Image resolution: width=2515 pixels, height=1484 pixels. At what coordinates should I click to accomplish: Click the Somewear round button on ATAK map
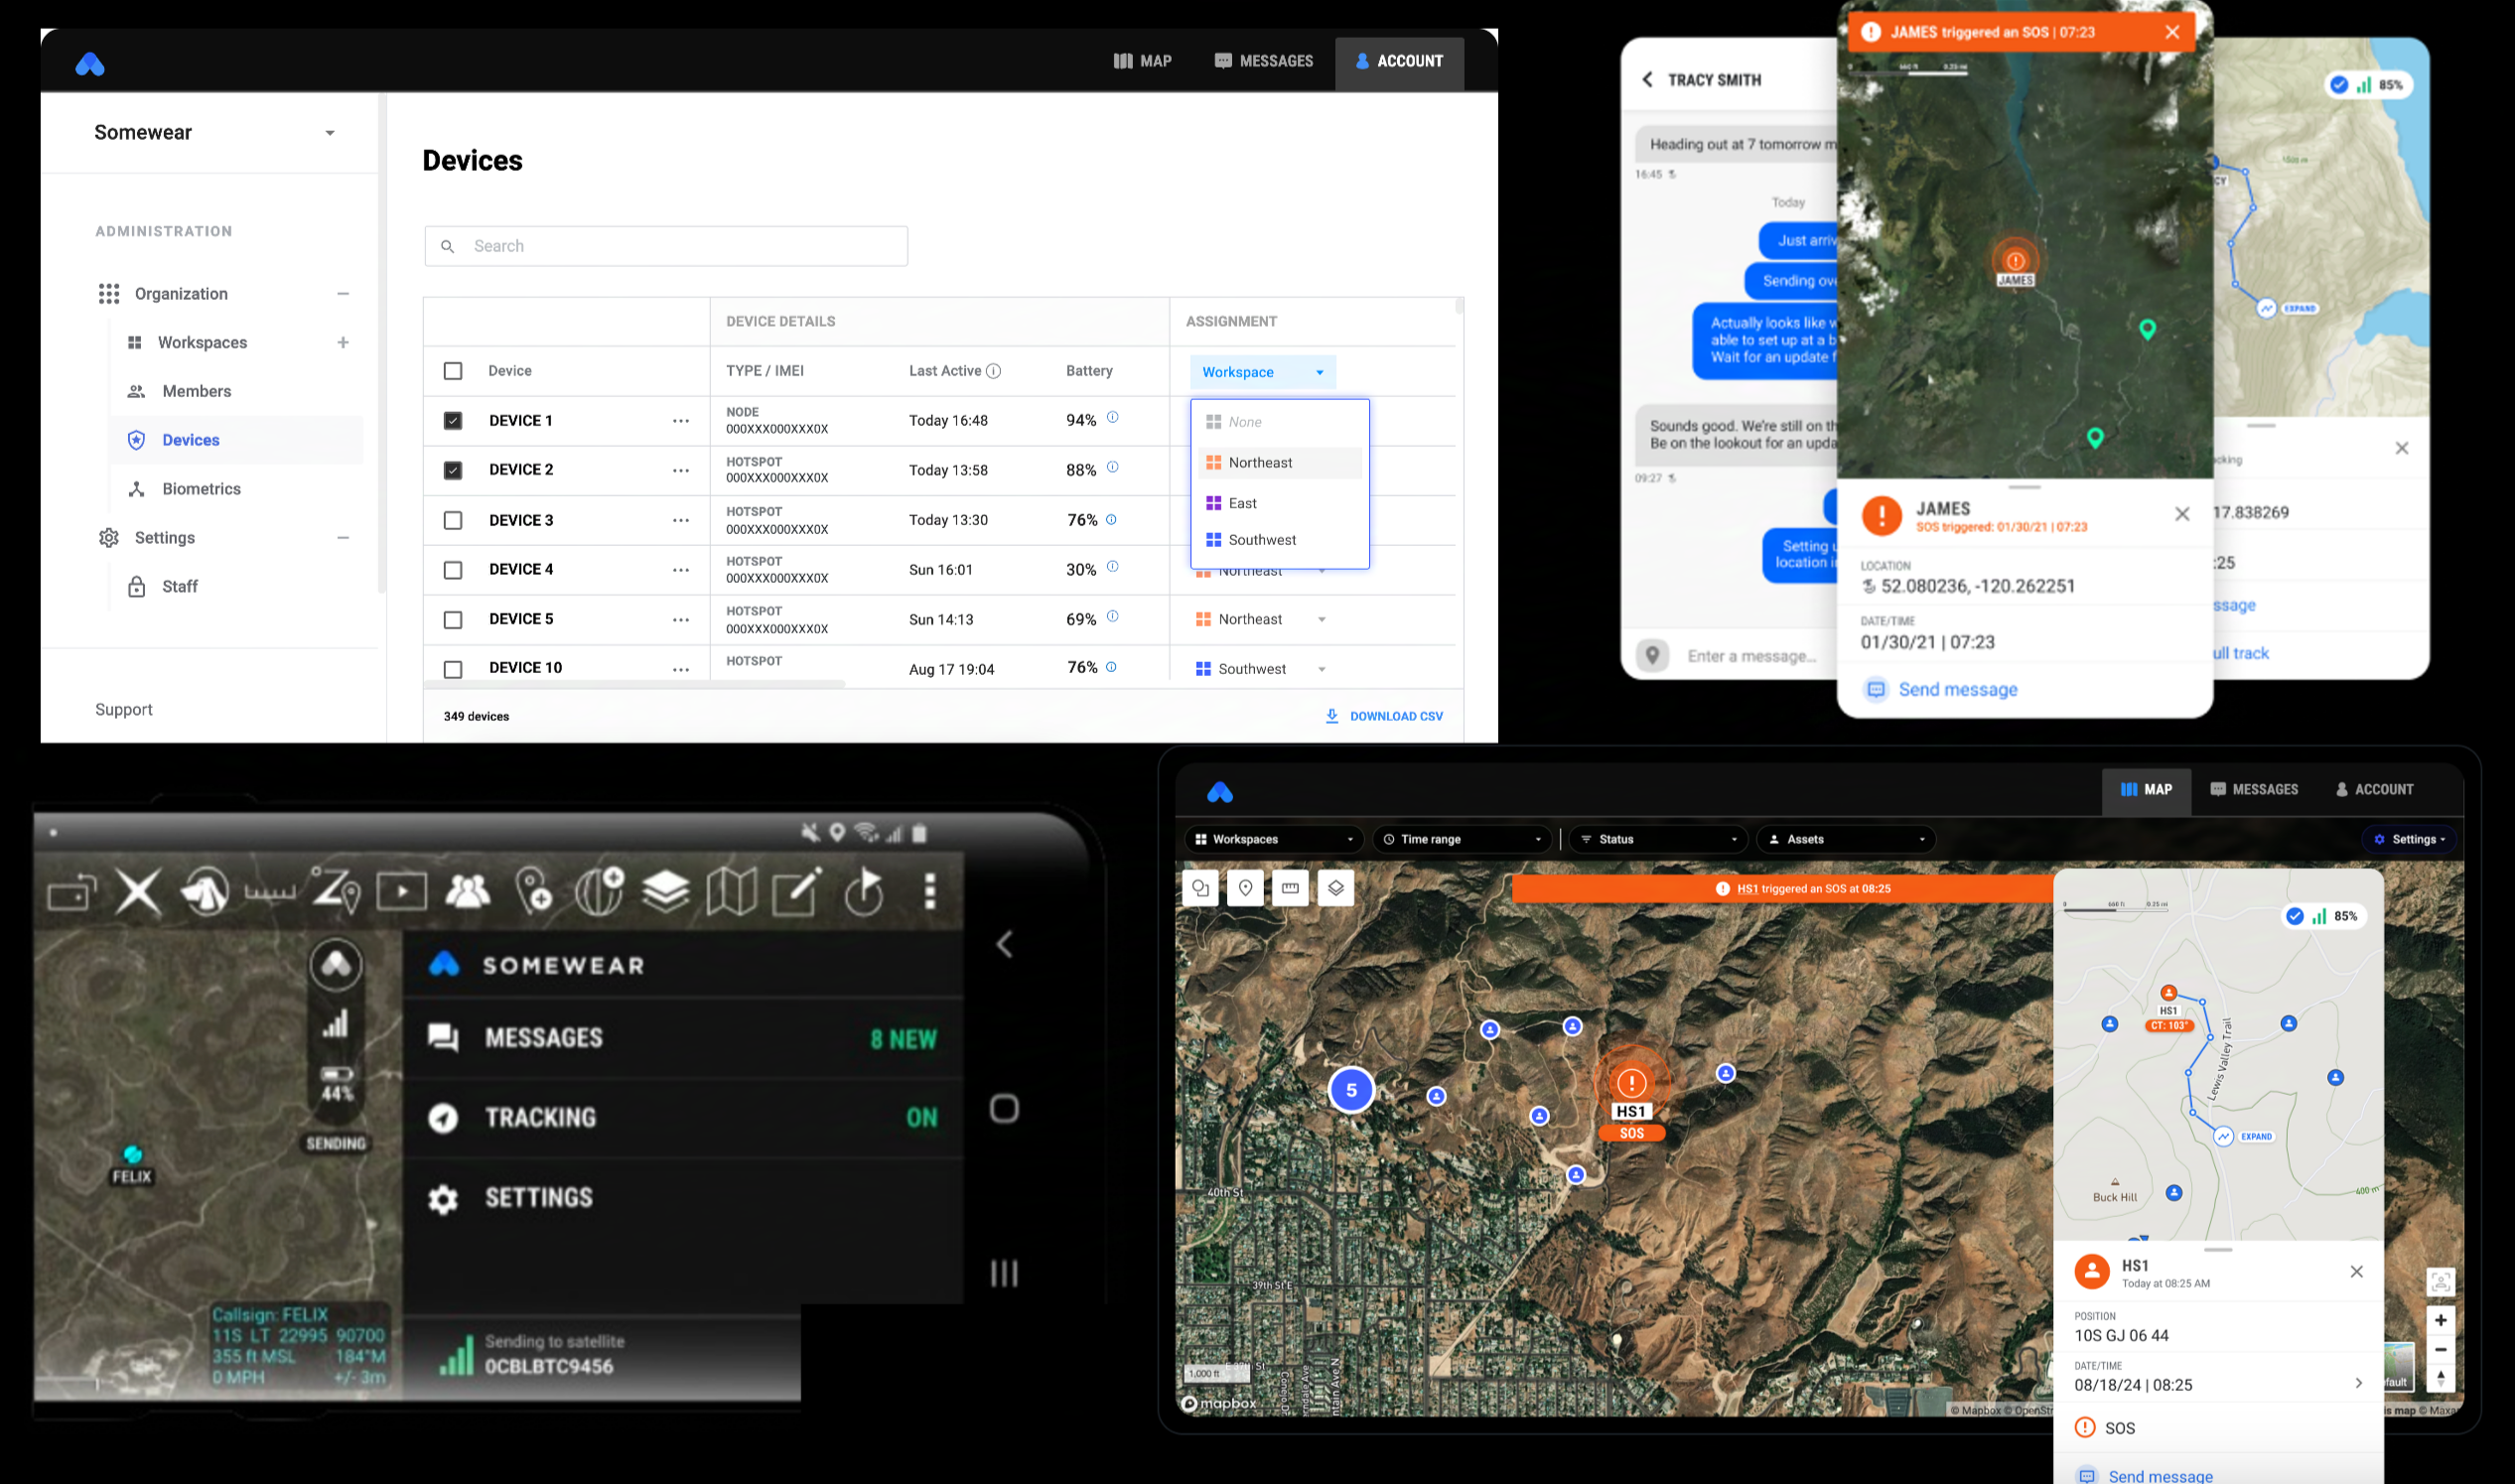pos(336,965)
